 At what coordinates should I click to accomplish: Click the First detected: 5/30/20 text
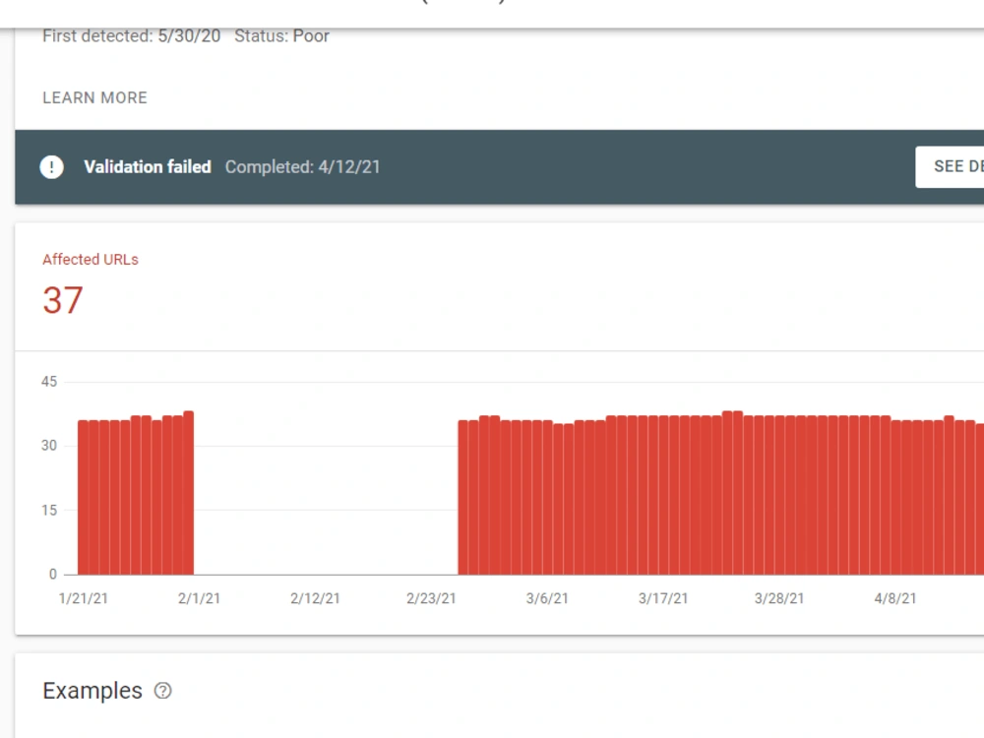click(x=131, y=35)
